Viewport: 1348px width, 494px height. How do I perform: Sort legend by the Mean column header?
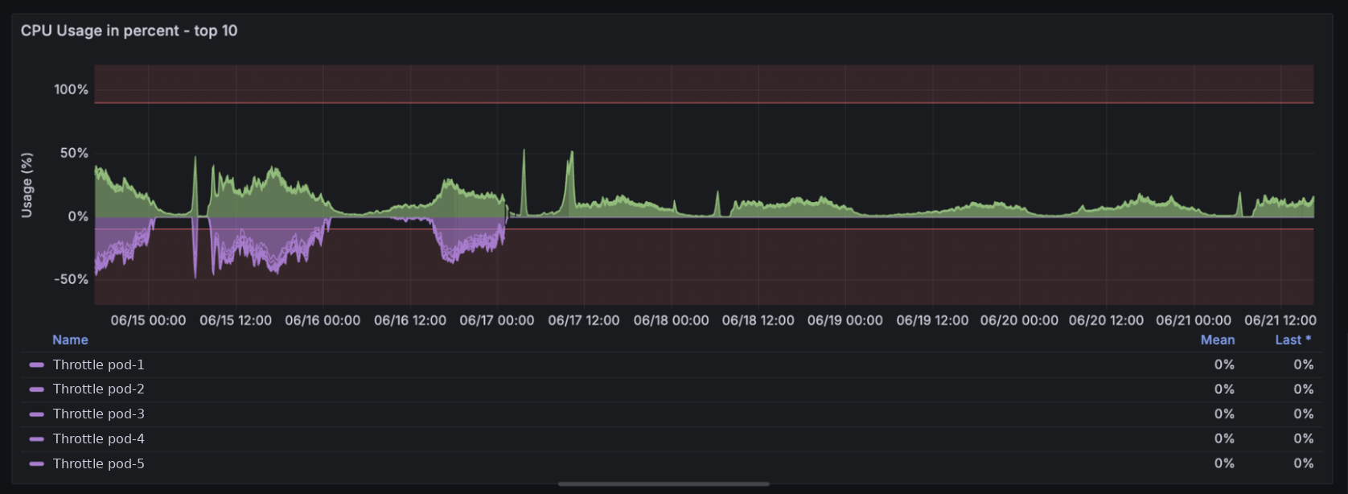click(1218, 340)
